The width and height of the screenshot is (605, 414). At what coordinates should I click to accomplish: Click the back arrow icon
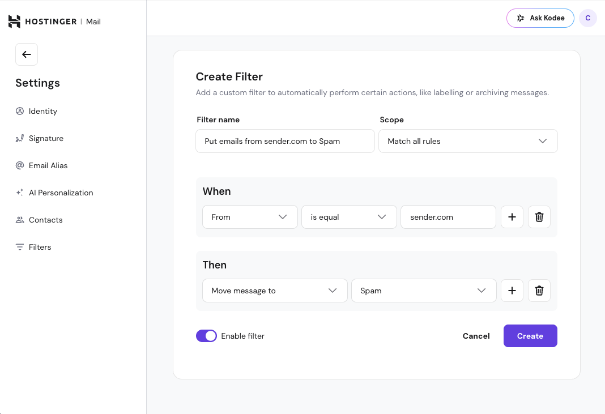coord(27,54)
